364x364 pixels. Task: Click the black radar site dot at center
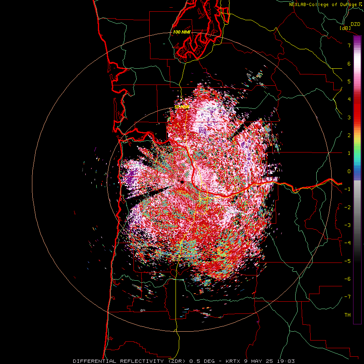coord(182,182)
